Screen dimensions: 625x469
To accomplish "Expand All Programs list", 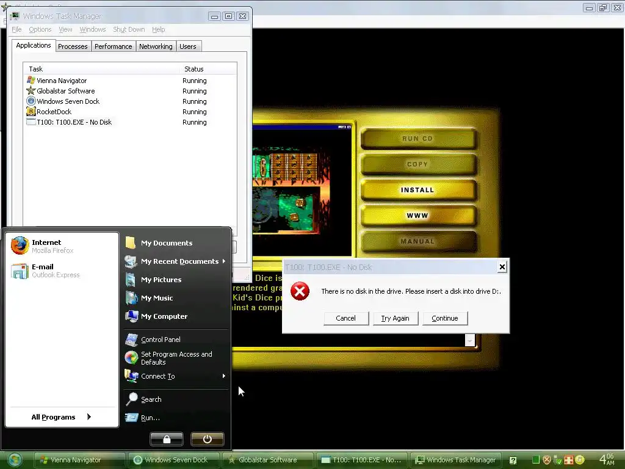I will (62, 416).
